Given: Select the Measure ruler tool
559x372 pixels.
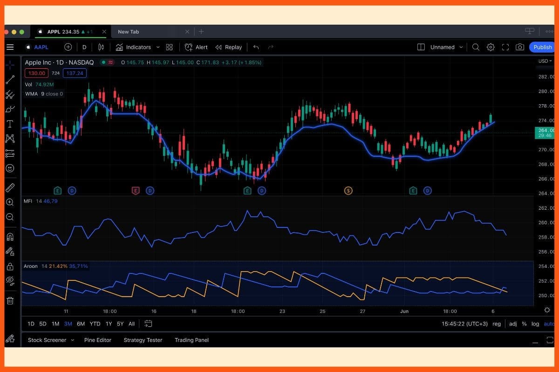Looking at the screenshot, I should 10,187.
